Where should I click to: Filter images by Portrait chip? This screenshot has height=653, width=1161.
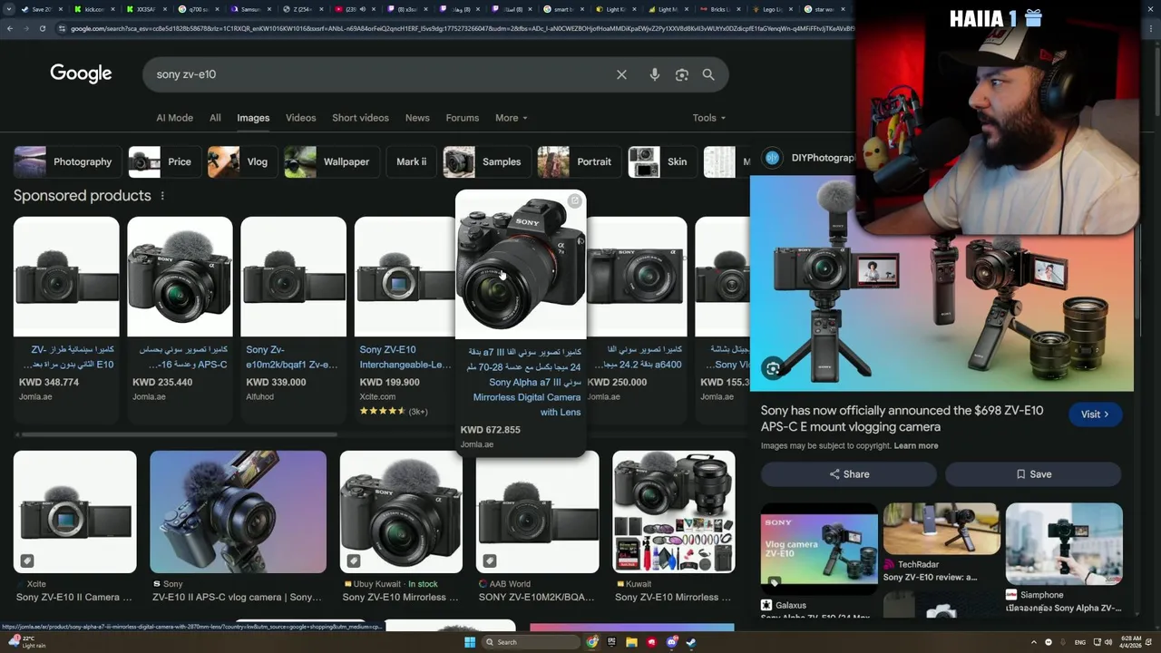[578, 161]
